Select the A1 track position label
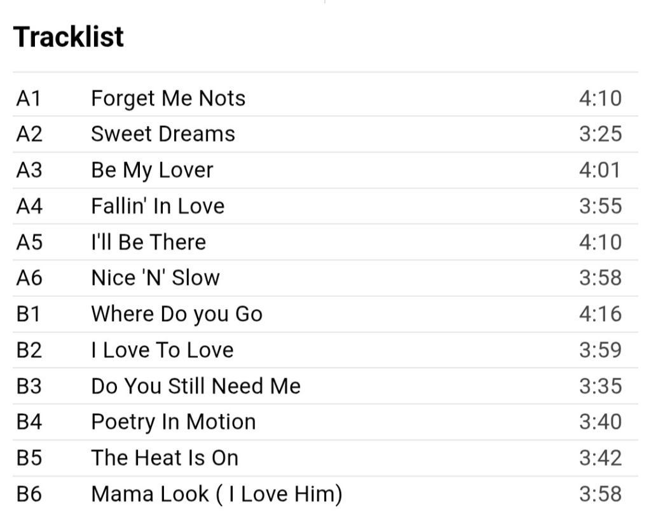The height and width of the screenshot is (529, 651). [29, 99]
